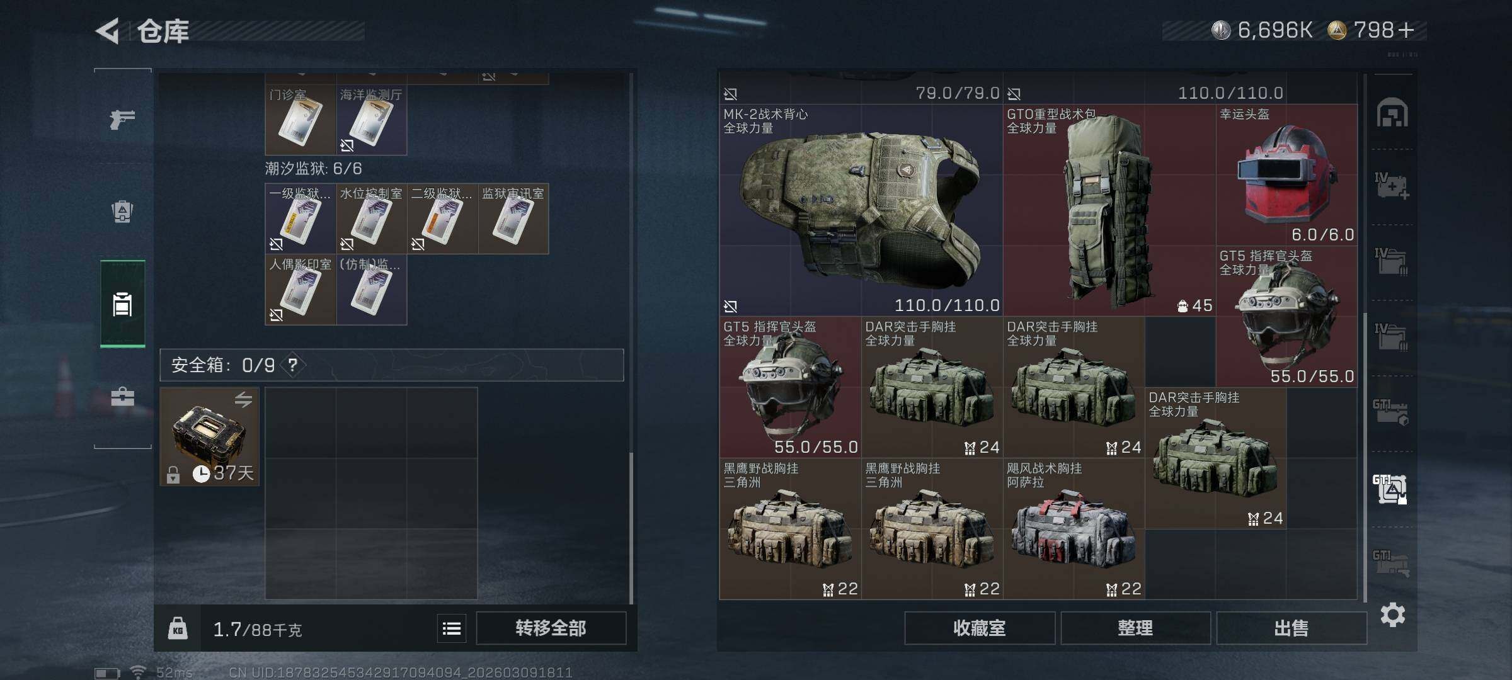Select the 监狱审讯室 keycard

[x=513, y=218]
